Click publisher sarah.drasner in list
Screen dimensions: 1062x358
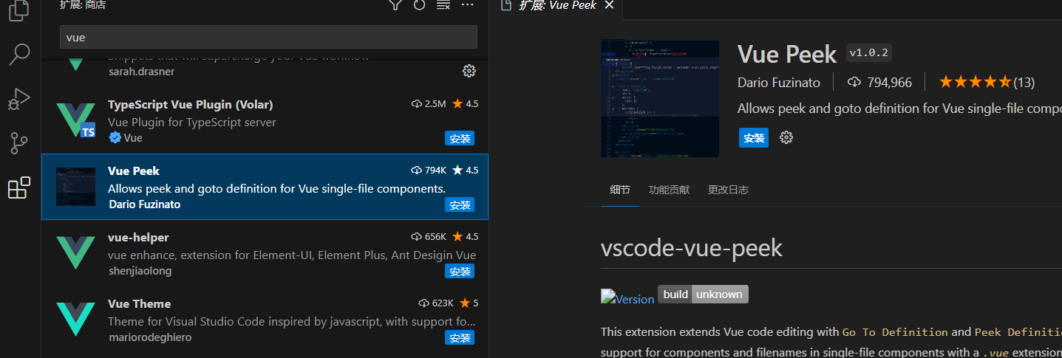[141, 72]
